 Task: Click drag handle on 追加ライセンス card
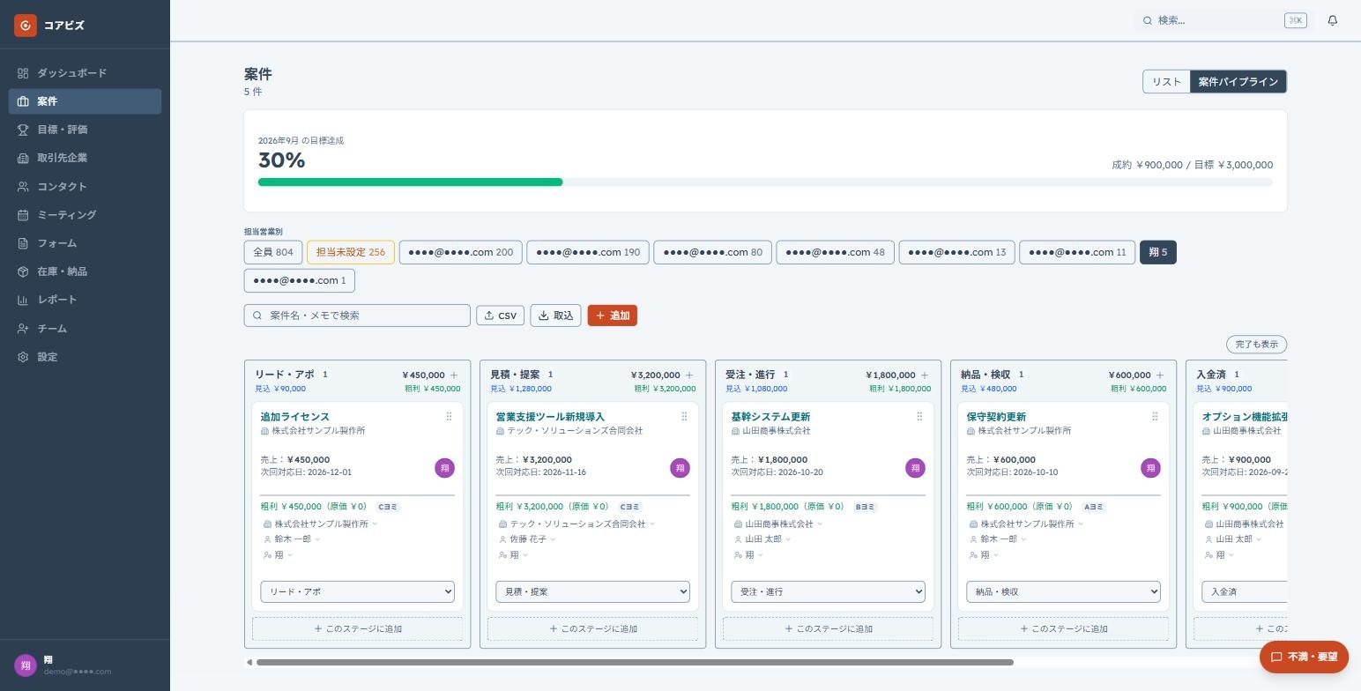(x=449, y=417)
